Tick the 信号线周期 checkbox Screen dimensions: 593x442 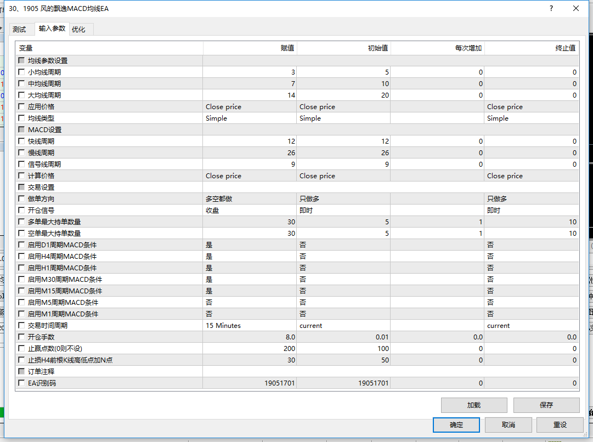[21, 164]
